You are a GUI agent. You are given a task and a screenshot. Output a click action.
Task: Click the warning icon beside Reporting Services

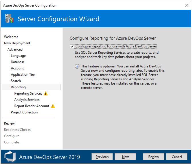(46, 93)
